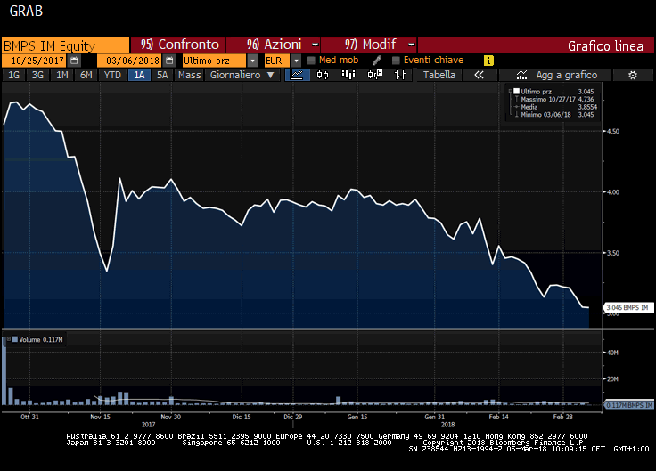The height and width of the screenshot is (471, 656).
Task: Click the Nov 15 axis date label
Action: point(101,417)
